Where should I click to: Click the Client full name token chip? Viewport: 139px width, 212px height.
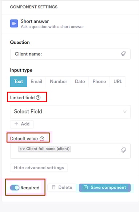pyautogui.click(x=45, y=149)
